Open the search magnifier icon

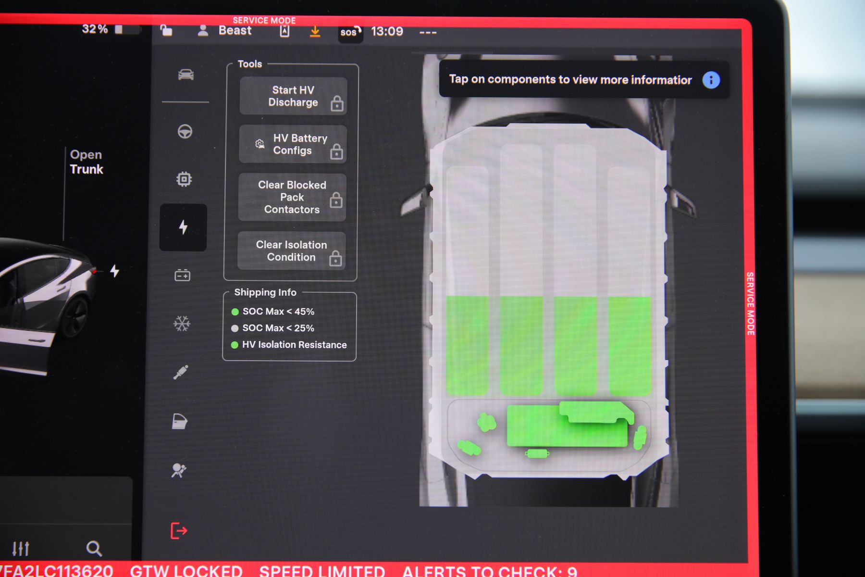pyautogui.click(x=94, y=548)
